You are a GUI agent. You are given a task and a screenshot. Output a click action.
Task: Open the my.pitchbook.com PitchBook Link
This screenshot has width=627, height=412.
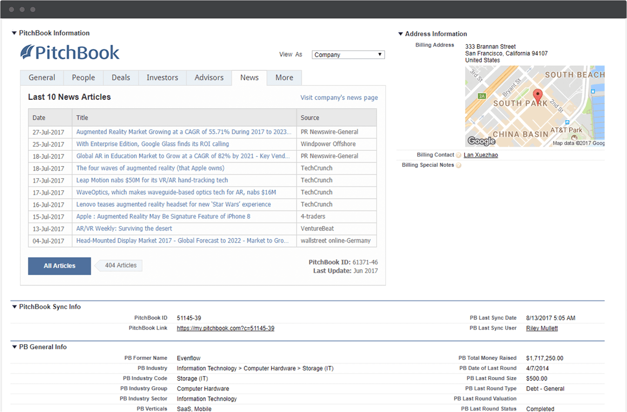[225, 328]
